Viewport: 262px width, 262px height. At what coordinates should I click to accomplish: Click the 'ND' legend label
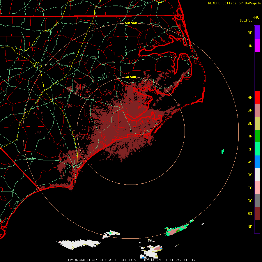point(250,227)
